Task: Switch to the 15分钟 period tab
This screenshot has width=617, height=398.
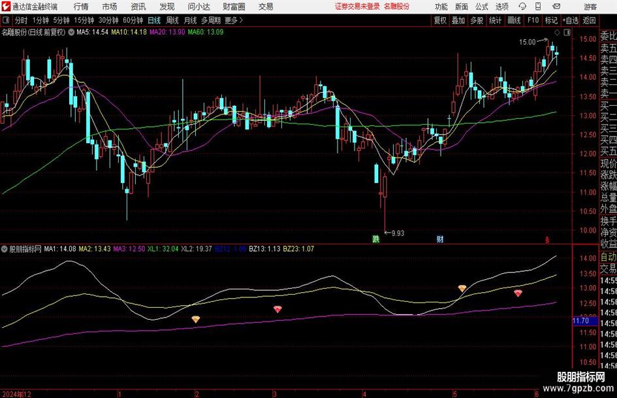Action: [x=84, y=20]
